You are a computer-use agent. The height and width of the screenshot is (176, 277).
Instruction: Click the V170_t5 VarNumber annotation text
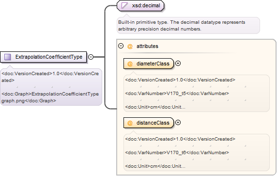tap(177, 94)
